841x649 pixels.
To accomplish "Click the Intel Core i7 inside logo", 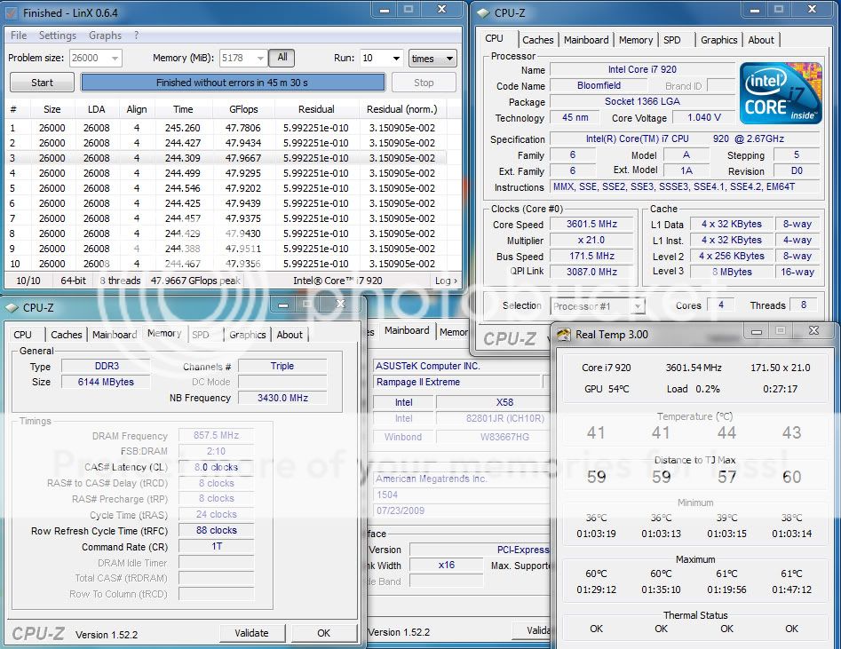I will [781, 93].
